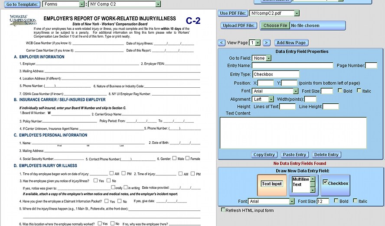Click the Delete Entry button
The image size is (385, 226).
326,155
